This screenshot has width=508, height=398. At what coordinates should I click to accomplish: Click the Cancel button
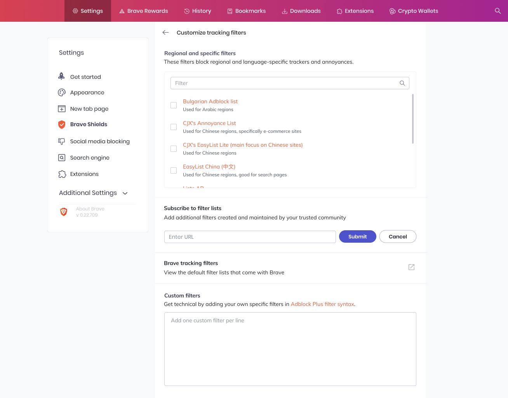(398, 236)
